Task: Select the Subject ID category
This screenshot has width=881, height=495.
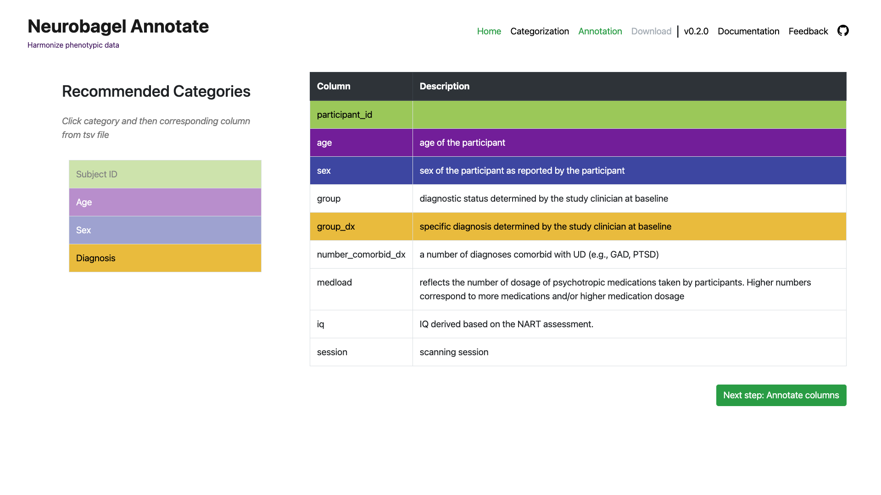Action: tap(165, 174)
